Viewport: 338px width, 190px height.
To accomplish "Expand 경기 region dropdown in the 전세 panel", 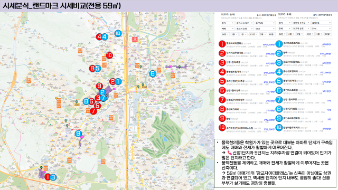I will pos(285,23).
